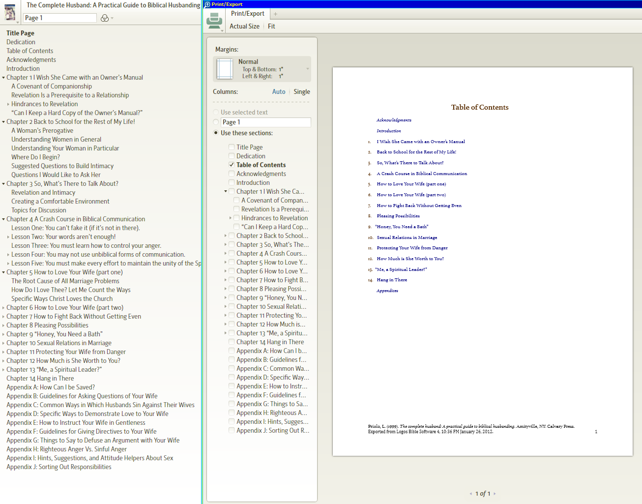The height and width of the screenshot is (504, 642).
Task: Tick the A Covenant of Compan... checkbox
Action: (x=236, y=200)
